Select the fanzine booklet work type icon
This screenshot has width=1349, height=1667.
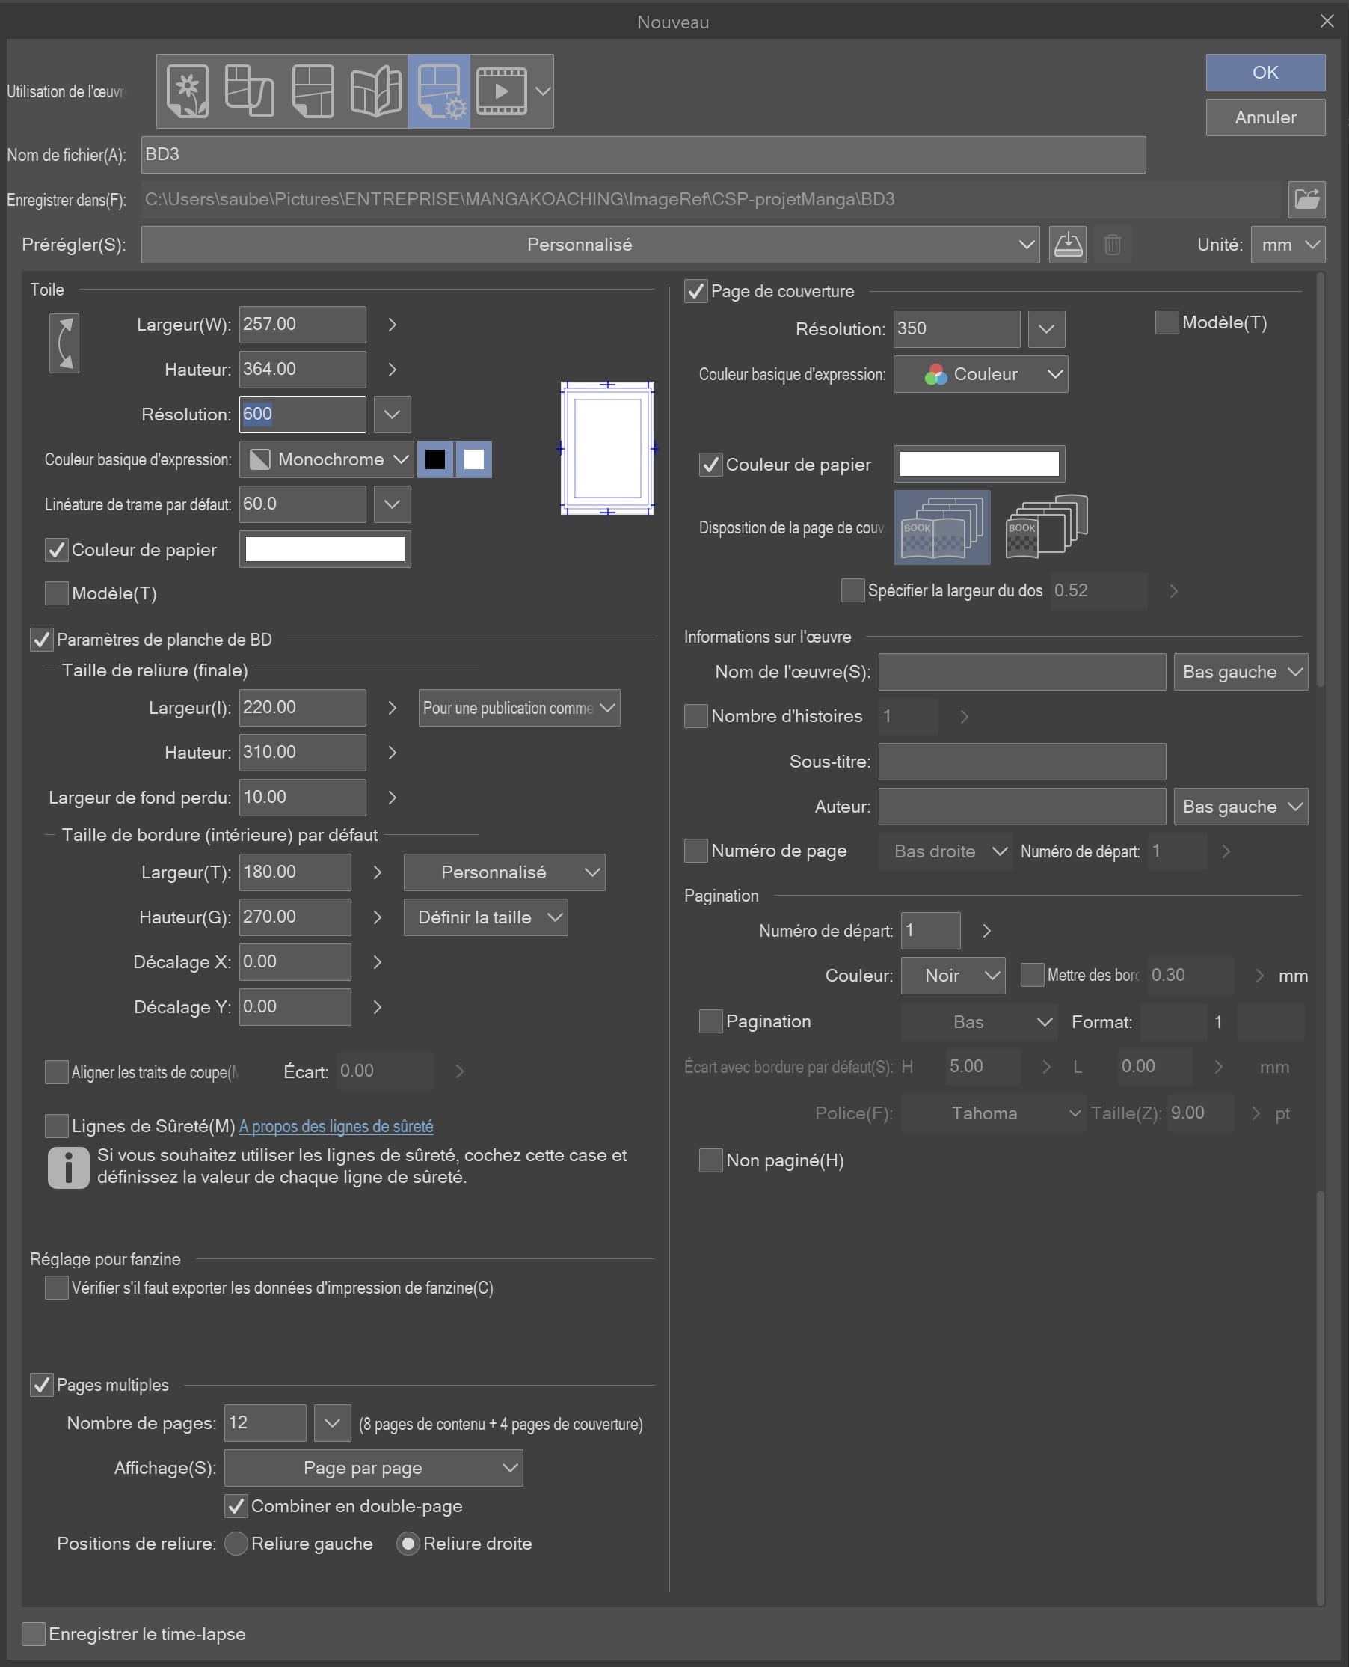click(x=376, y=91)
